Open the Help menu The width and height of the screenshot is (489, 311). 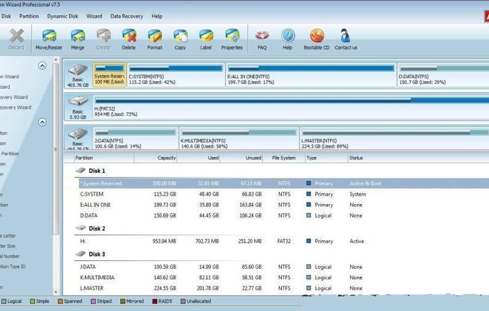pyautogui.click(x=157, y=16)
